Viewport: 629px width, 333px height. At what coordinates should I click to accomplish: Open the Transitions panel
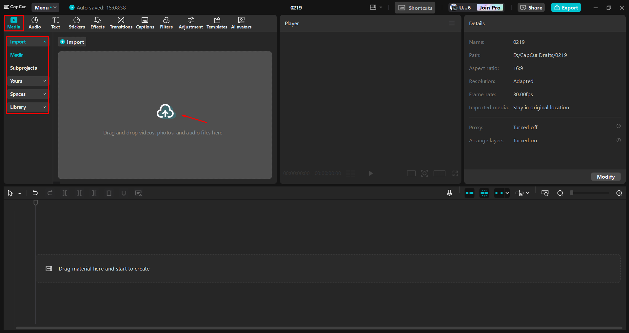pos(121,23)
